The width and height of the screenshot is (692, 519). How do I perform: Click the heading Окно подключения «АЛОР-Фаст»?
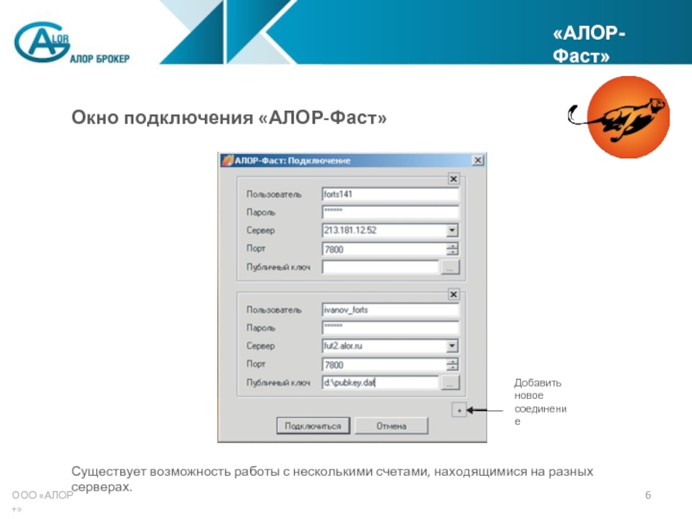click(x=229, y=118)
